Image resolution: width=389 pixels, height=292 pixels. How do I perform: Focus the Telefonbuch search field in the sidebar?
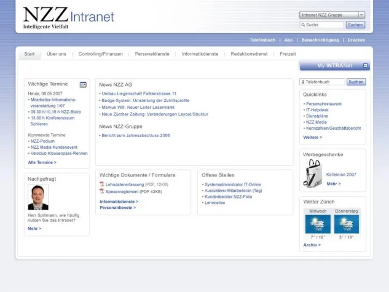[322, 82]
